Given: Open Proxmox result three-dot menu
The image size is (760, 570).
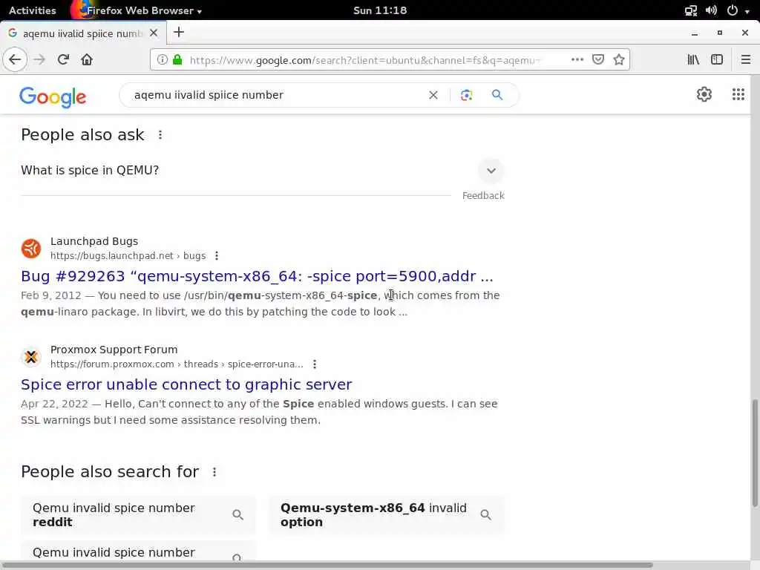Looking at the screenshot, I should pos(315,364).
